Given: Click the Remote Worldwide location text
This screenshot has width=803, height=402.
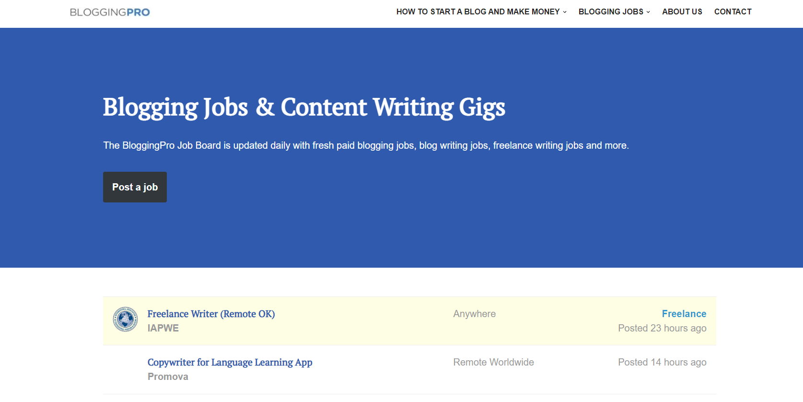Looking at the screenshot, I should tap(493, 362).
